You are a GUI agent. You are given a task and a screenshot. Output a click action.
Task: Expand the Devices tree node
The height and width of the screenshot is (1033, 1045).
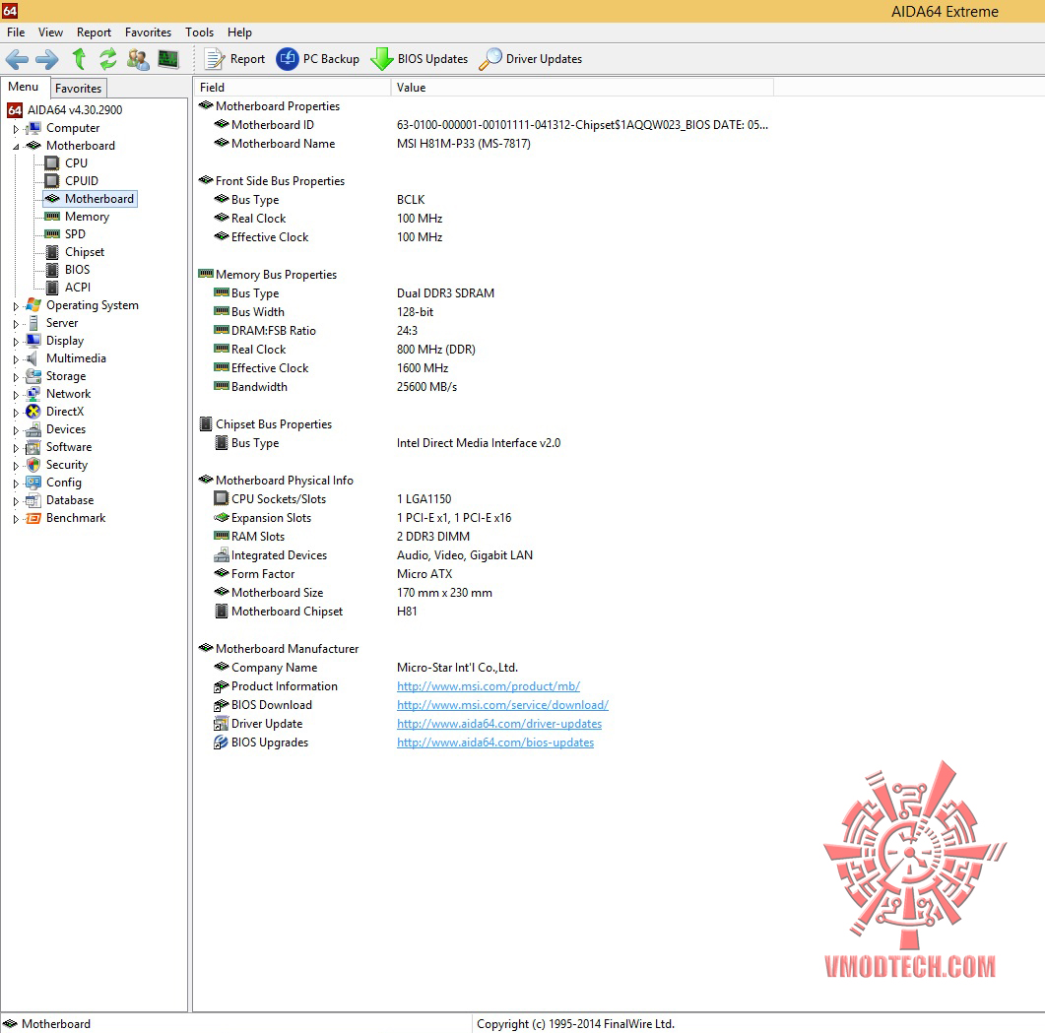click(16, 430)
